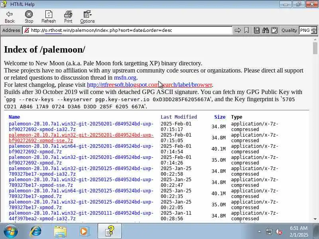
Task: Open the Windows Start menu orb
Action: [11, 231]
